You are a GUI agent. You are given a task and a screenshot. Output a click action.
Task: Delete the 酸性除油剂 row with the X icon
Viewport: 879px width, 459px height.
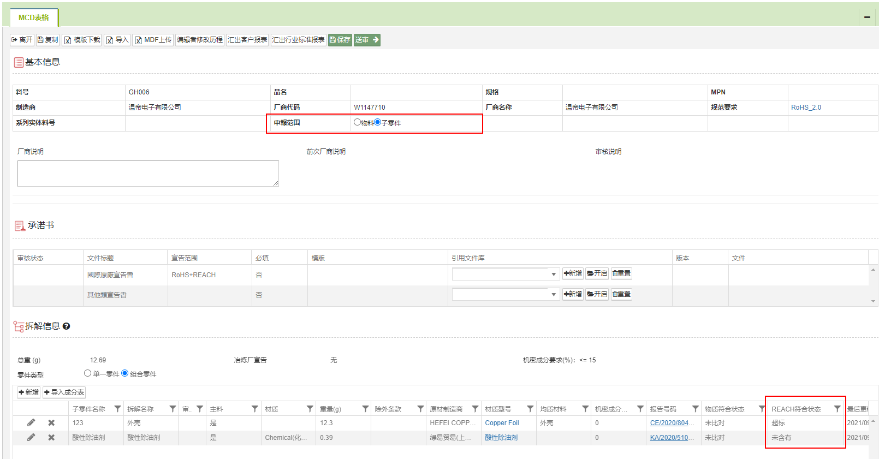(51, 438)
